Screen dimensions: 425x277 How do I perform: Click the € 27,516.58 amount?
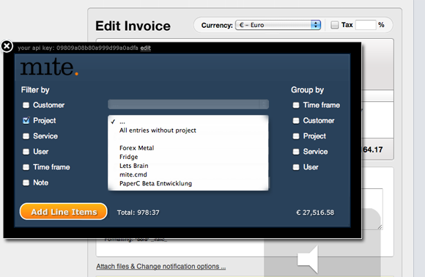(x=315, y=213)
